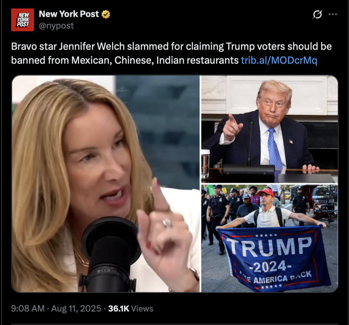The width and height of the screenshot is (349, 325).
Task: Click the word Views beside 36.1K
Action: (142, 308)
